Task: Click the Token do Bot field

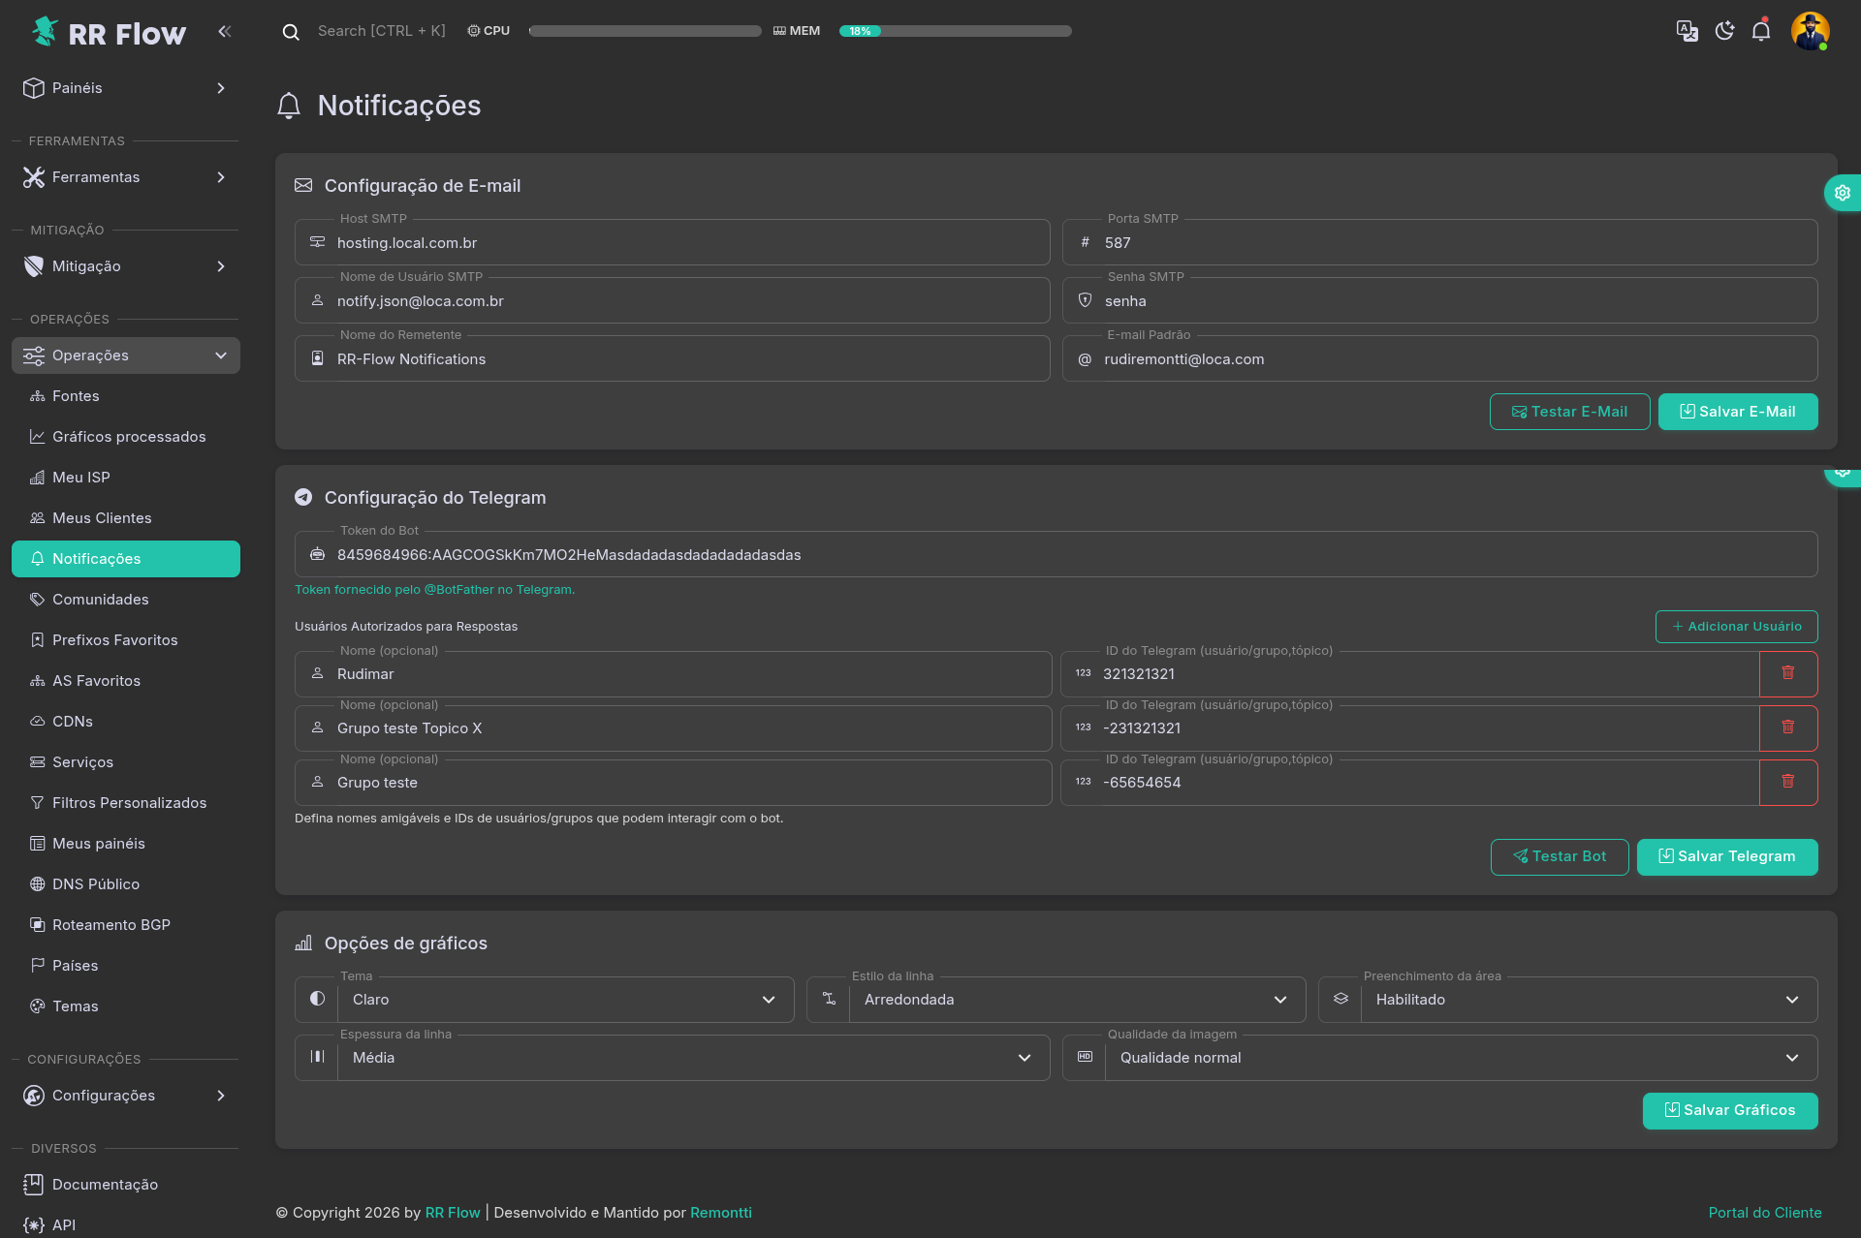Action: tap(1066, 555)
